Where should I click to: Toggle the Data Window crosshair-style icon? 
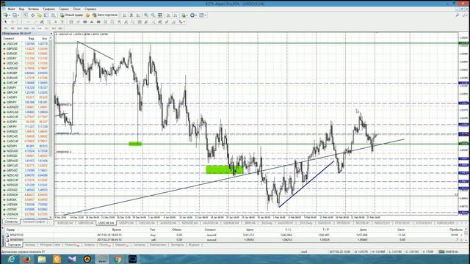point(32,15)
